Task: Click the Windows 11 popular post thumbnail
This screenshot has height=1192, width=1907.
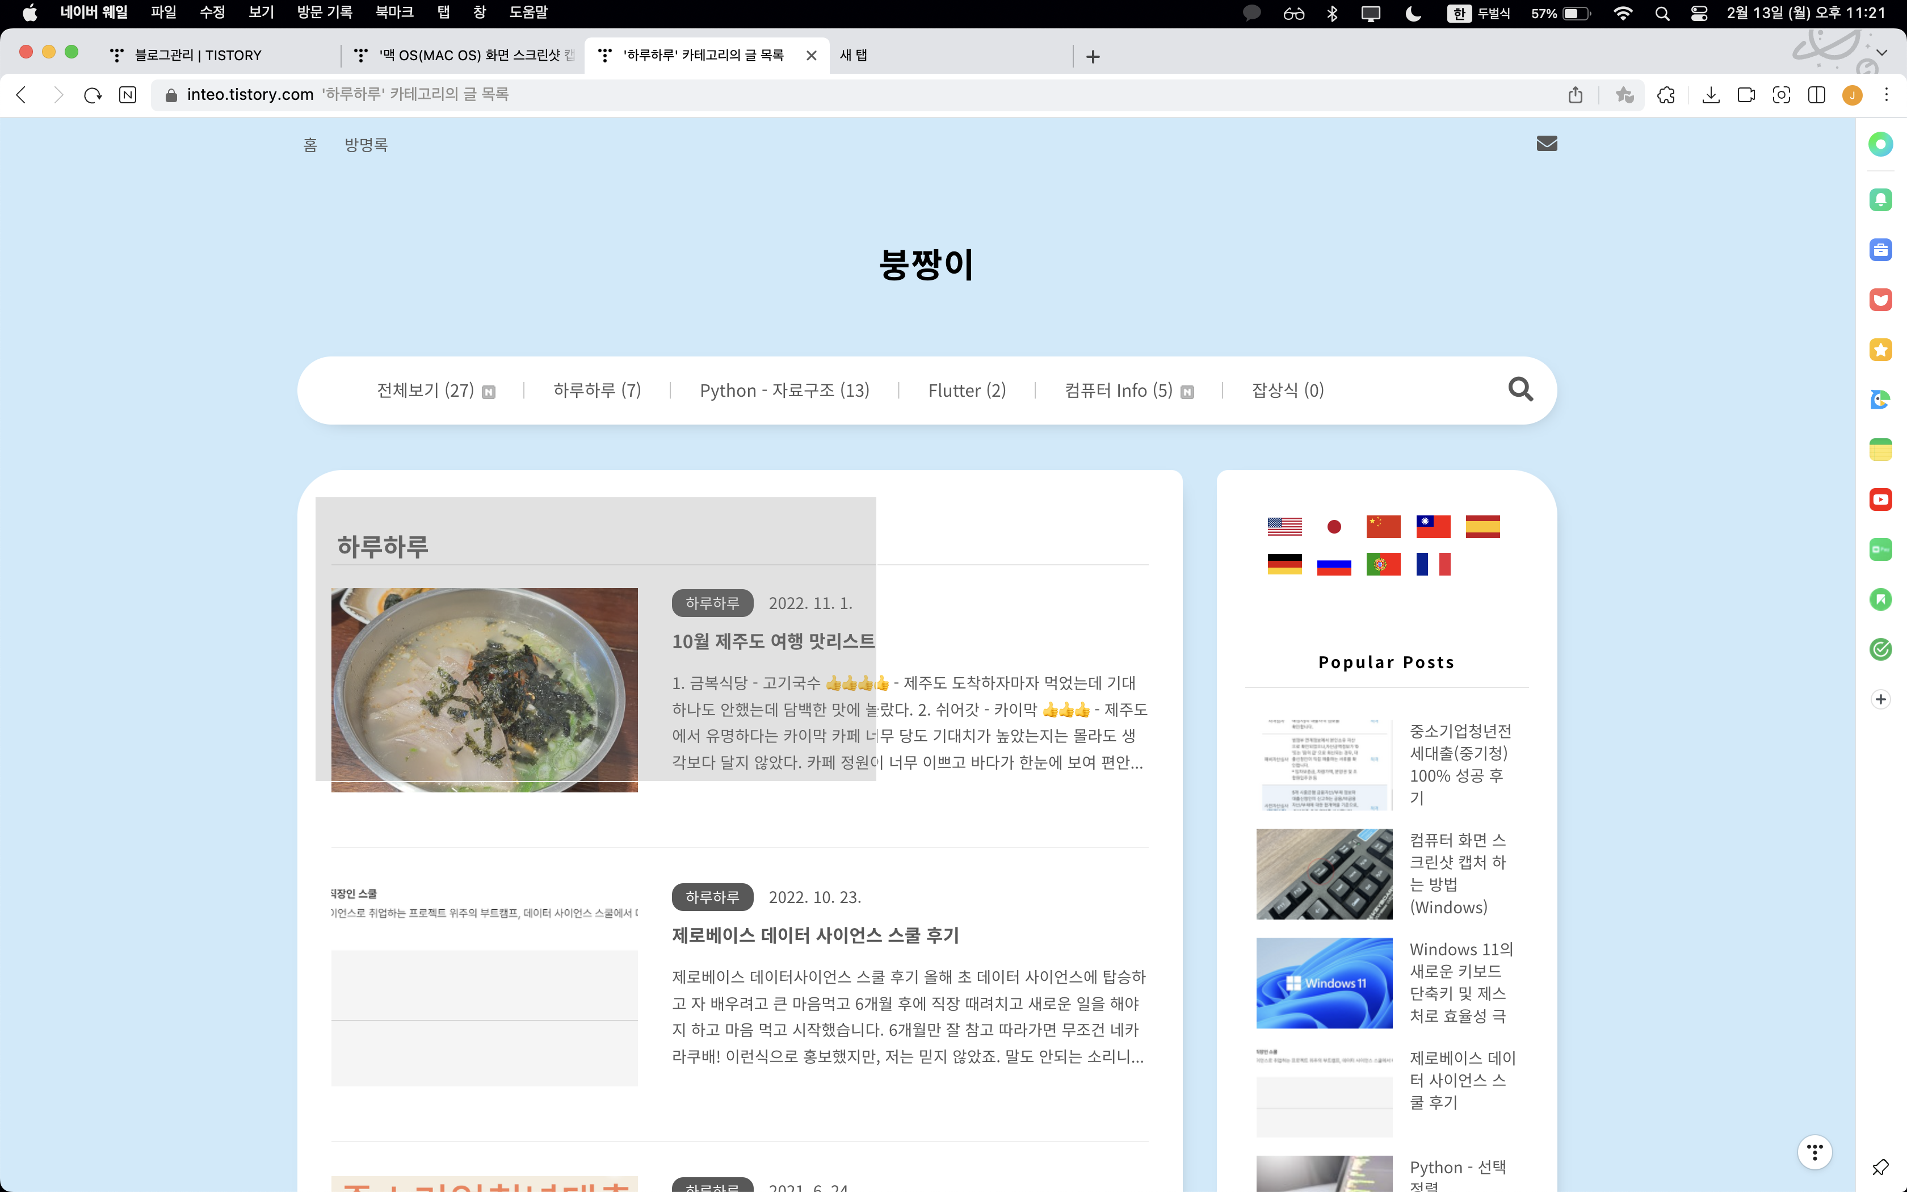Action: tap(1324, 983)
